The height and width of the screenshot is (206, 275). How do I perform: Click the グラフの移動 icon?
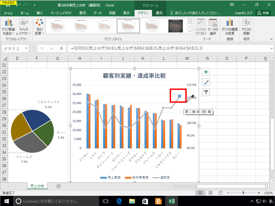[246, 25]
